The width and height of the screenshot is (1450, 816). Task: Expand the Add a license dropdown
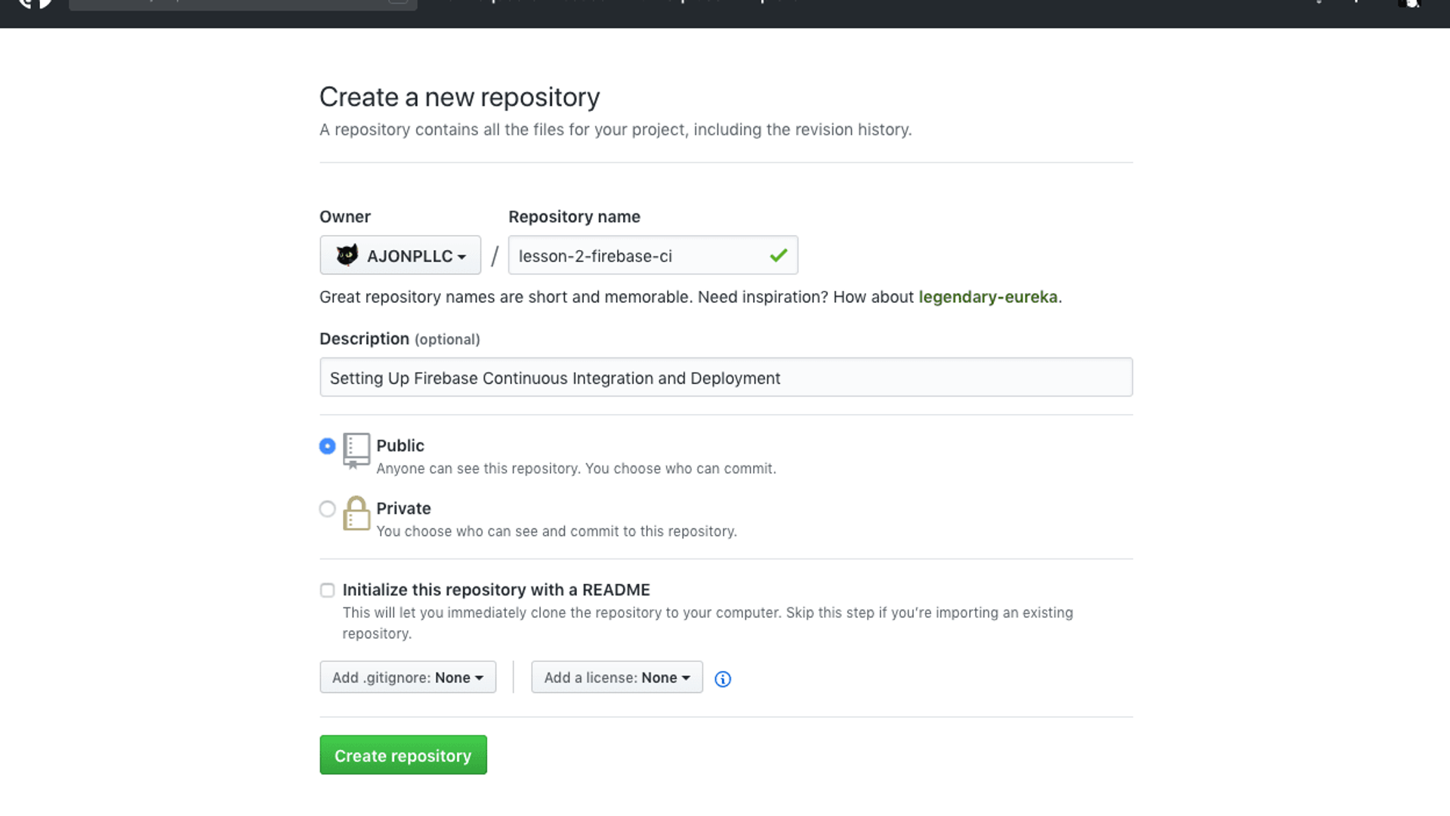[x=616, y=678]
